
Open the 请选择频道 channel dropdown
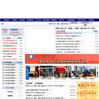pyautogui.click(x=76, y=23)
